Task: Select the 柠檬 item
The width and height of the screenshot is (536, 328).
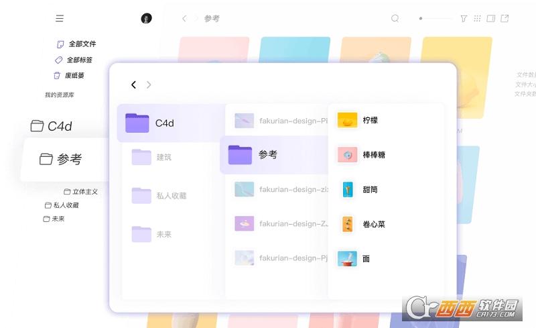Action: (x=357, y=120)
